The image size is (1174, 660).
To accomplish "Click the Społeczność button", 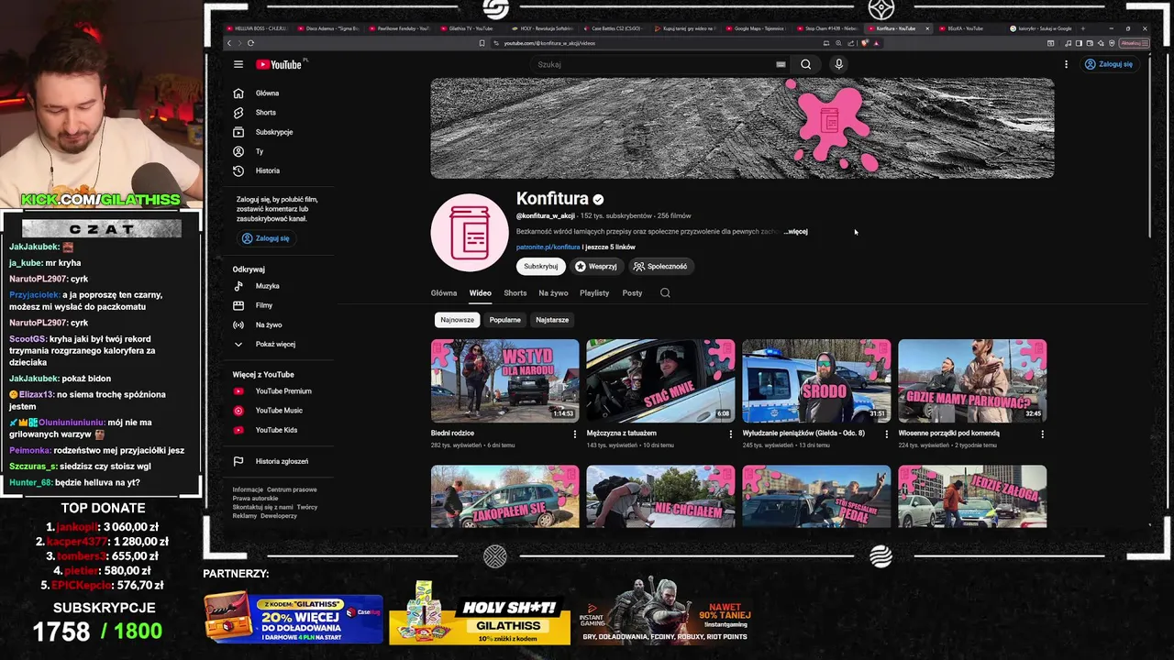I will [660, 267].
